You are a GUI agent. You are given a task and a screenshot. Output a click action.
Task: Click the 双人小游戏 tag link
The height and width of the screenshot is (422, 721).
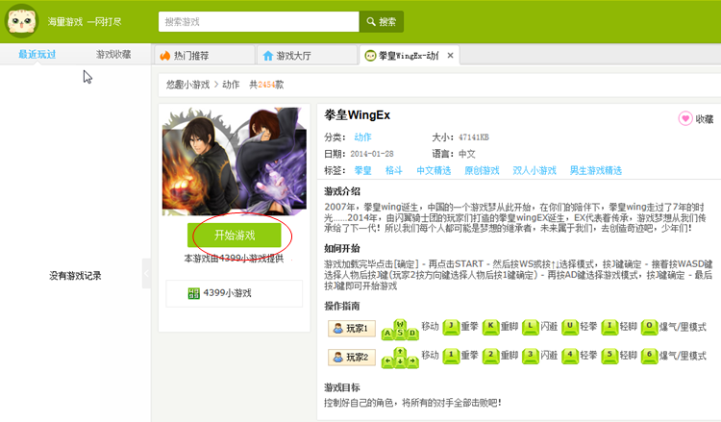pyautogui.click(x=535, y=170)
